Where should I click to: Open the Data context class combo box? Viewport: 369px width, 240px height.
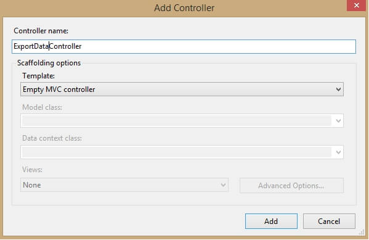[x=182, y=152]
